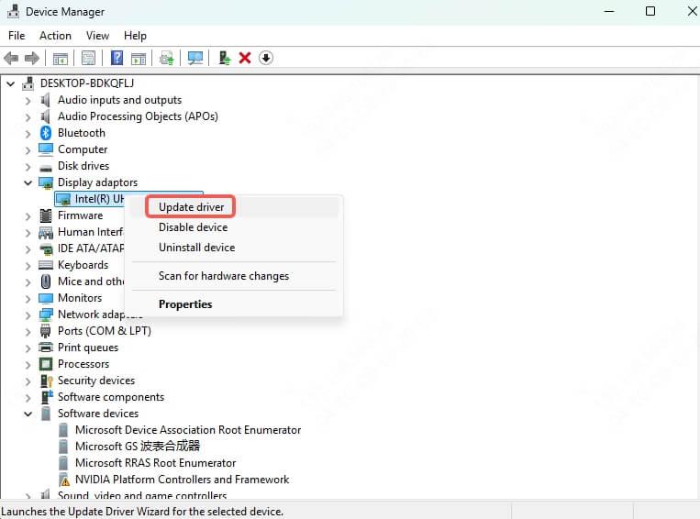Expand the Audio inputs and outputs chevron
The width and height of the screenshot is (700, 519).
pyautogui.click(x=28, y=101)
